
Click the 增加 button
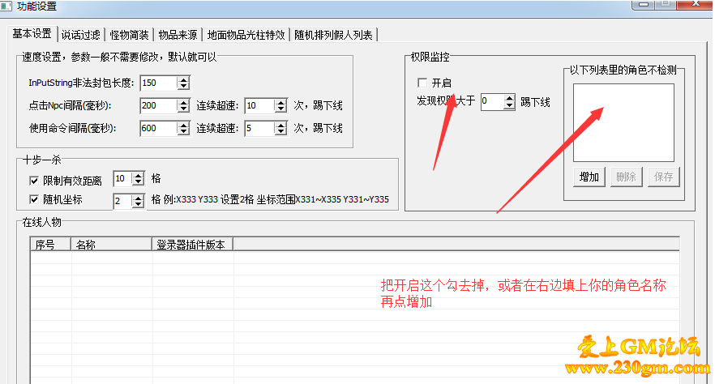point(589,177)
